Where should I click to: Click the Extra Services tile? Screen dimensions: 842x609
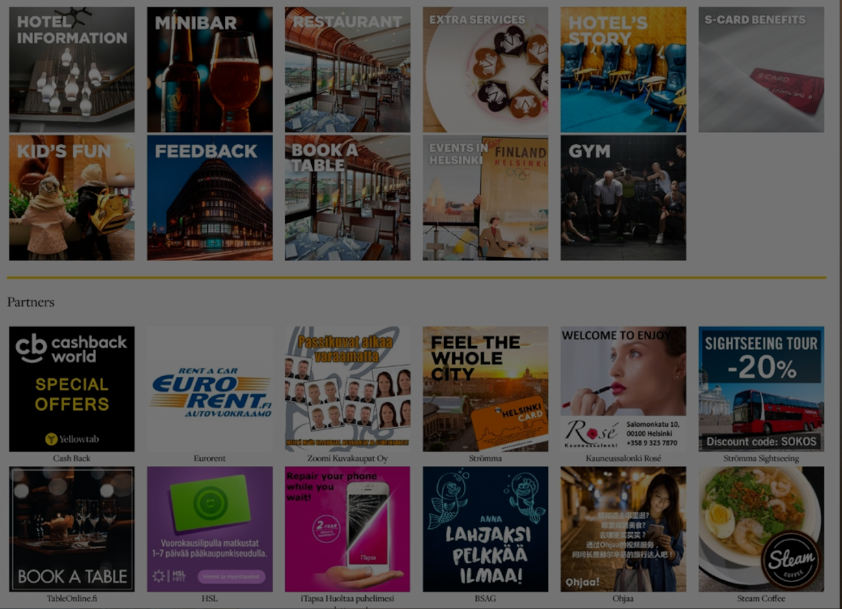tap(485, 69)
